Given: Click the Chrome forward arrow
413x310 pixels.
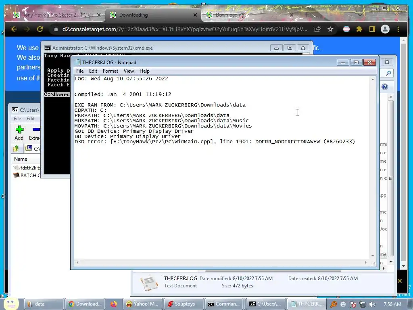Looking at the screenshot, I should coord(27,29).
